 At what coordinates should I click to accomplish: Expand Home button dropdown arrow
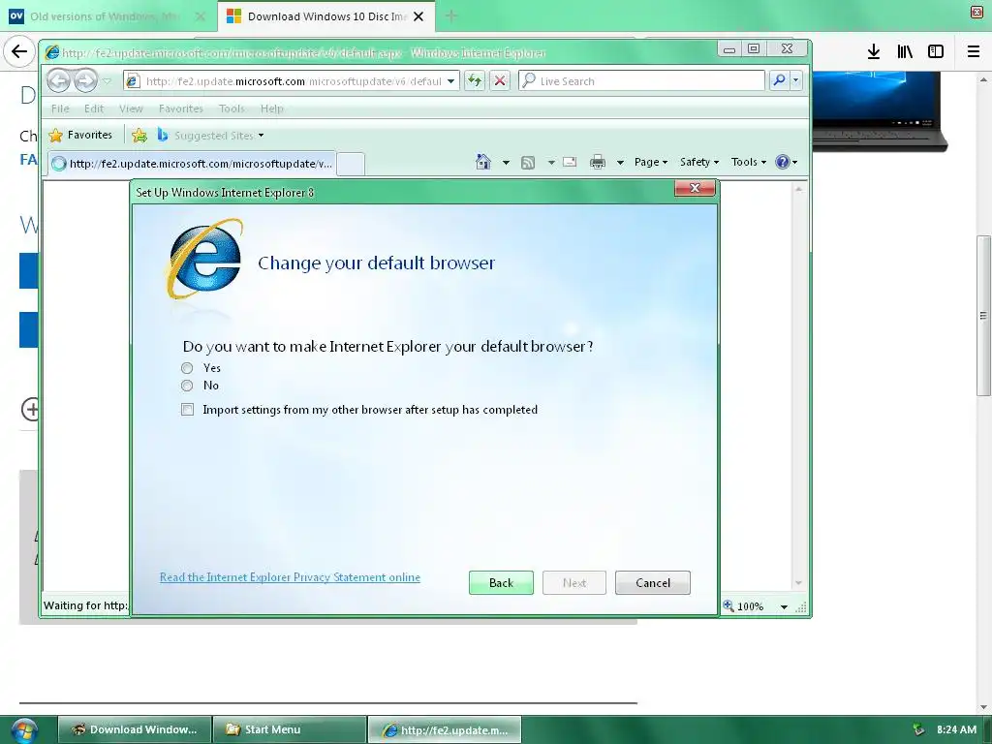tap(506, 163)
